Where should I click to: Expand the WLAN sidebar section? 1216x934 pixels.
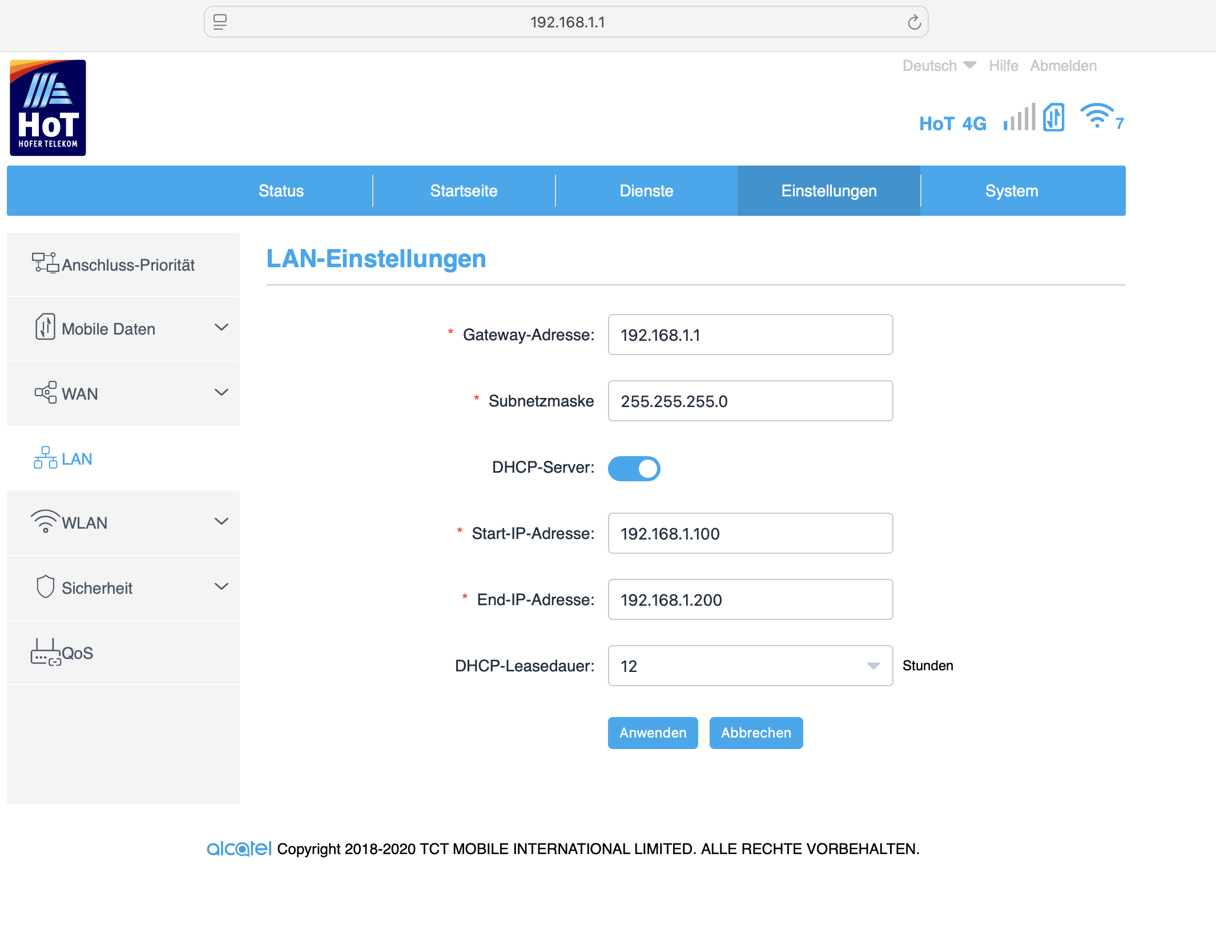tap(222, 522)
